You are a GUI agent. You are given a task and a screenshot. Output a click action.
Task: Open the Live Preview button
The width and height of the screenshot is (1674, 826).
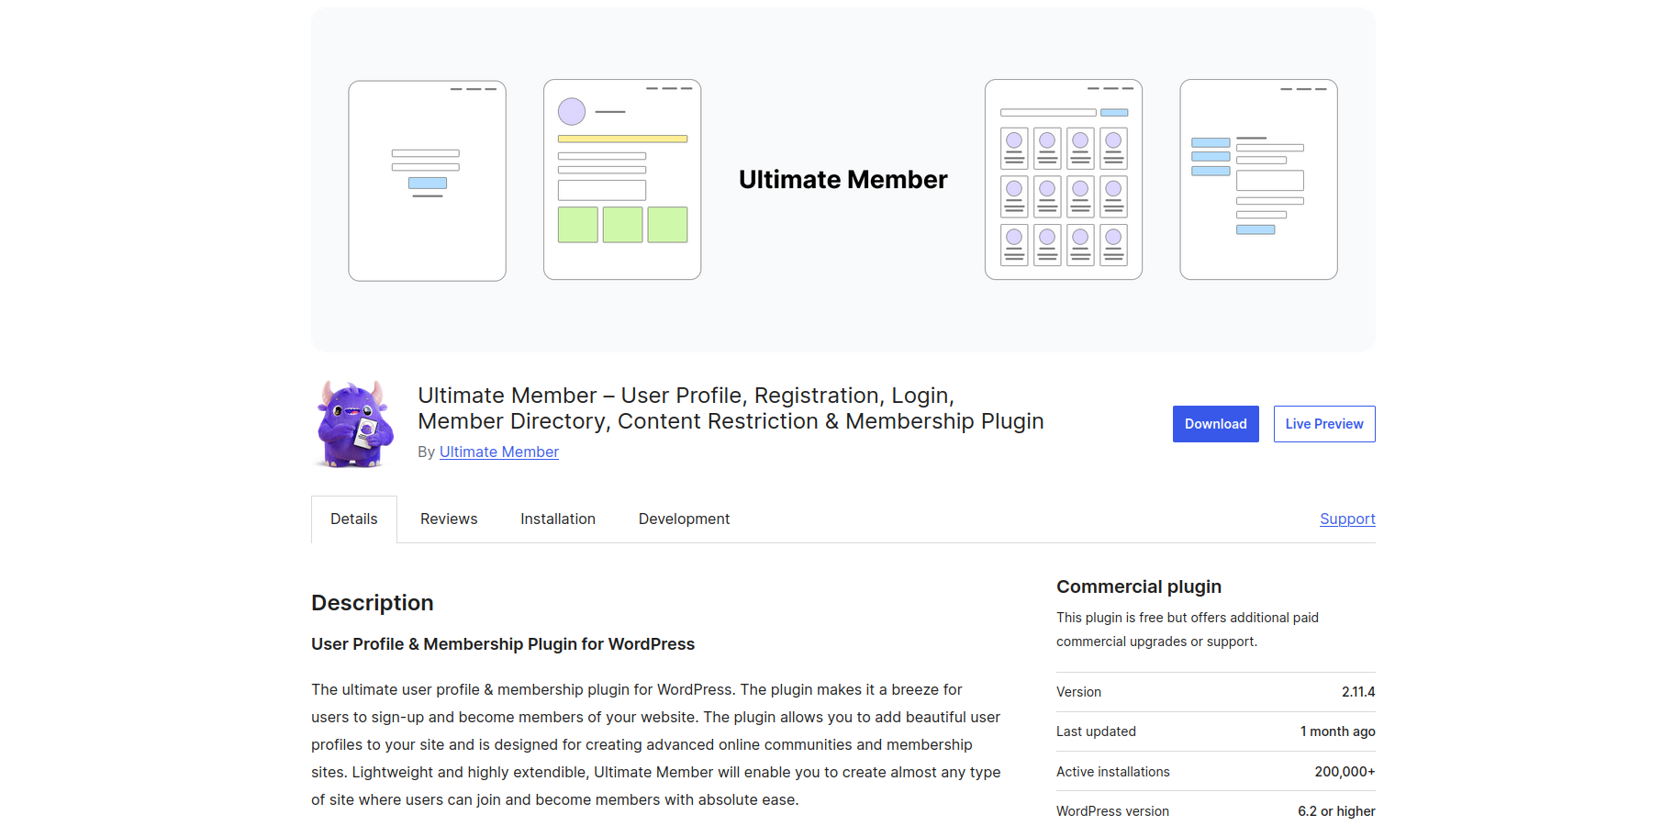[1323, 424]
